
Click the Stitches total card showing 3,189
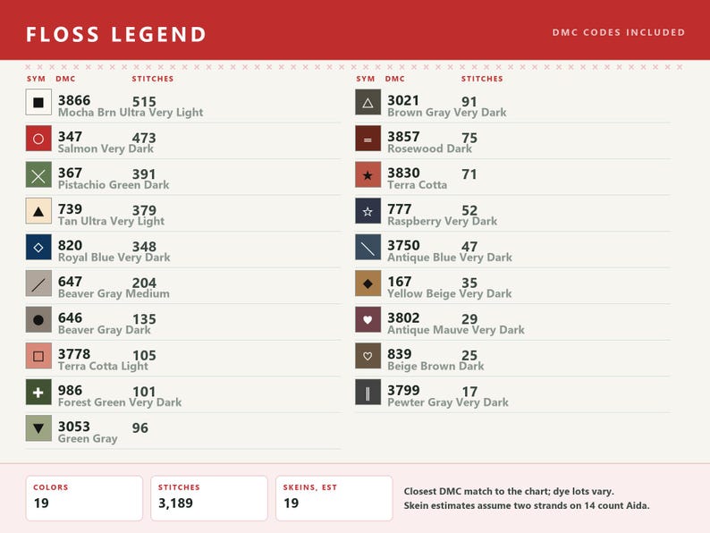[209, 498]
